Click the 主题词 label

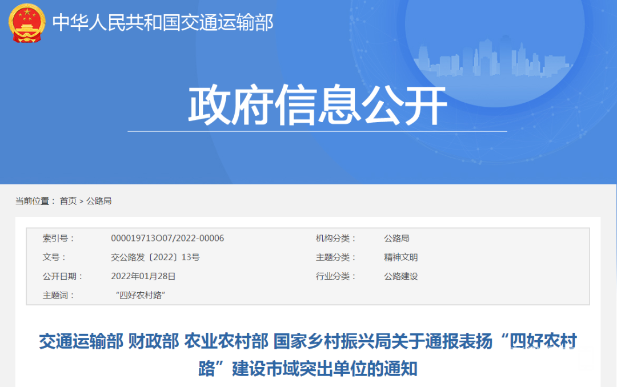coord(58,295)
